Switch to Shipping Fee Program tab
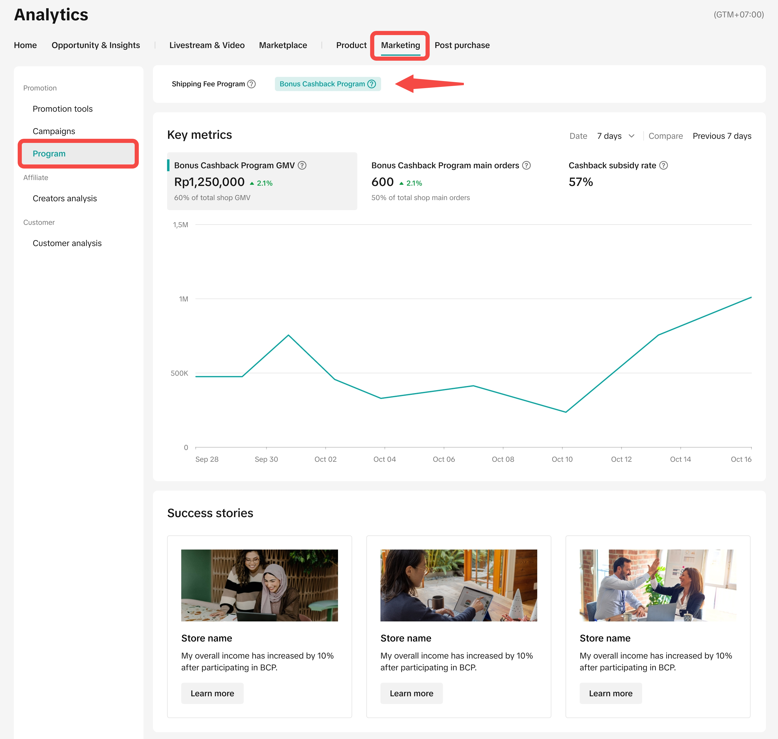Image resolution: width=778 pixels, height=739 pixels. pos(208,84)
